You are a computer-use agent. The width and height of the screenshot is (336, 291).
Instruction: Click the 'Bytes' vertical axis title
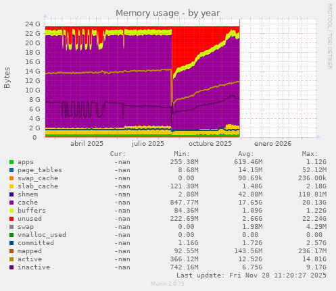coord(7,78)
